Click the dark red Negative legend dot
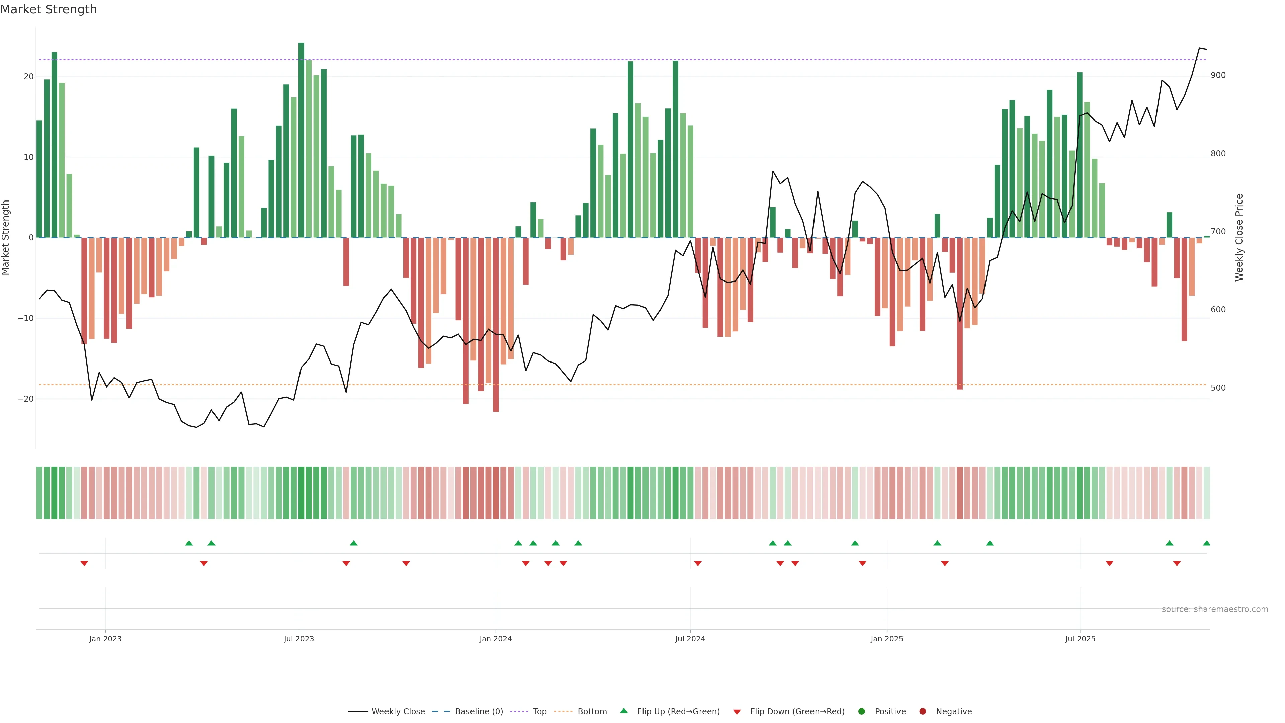1285x723 pixels. tap(922, 712)
